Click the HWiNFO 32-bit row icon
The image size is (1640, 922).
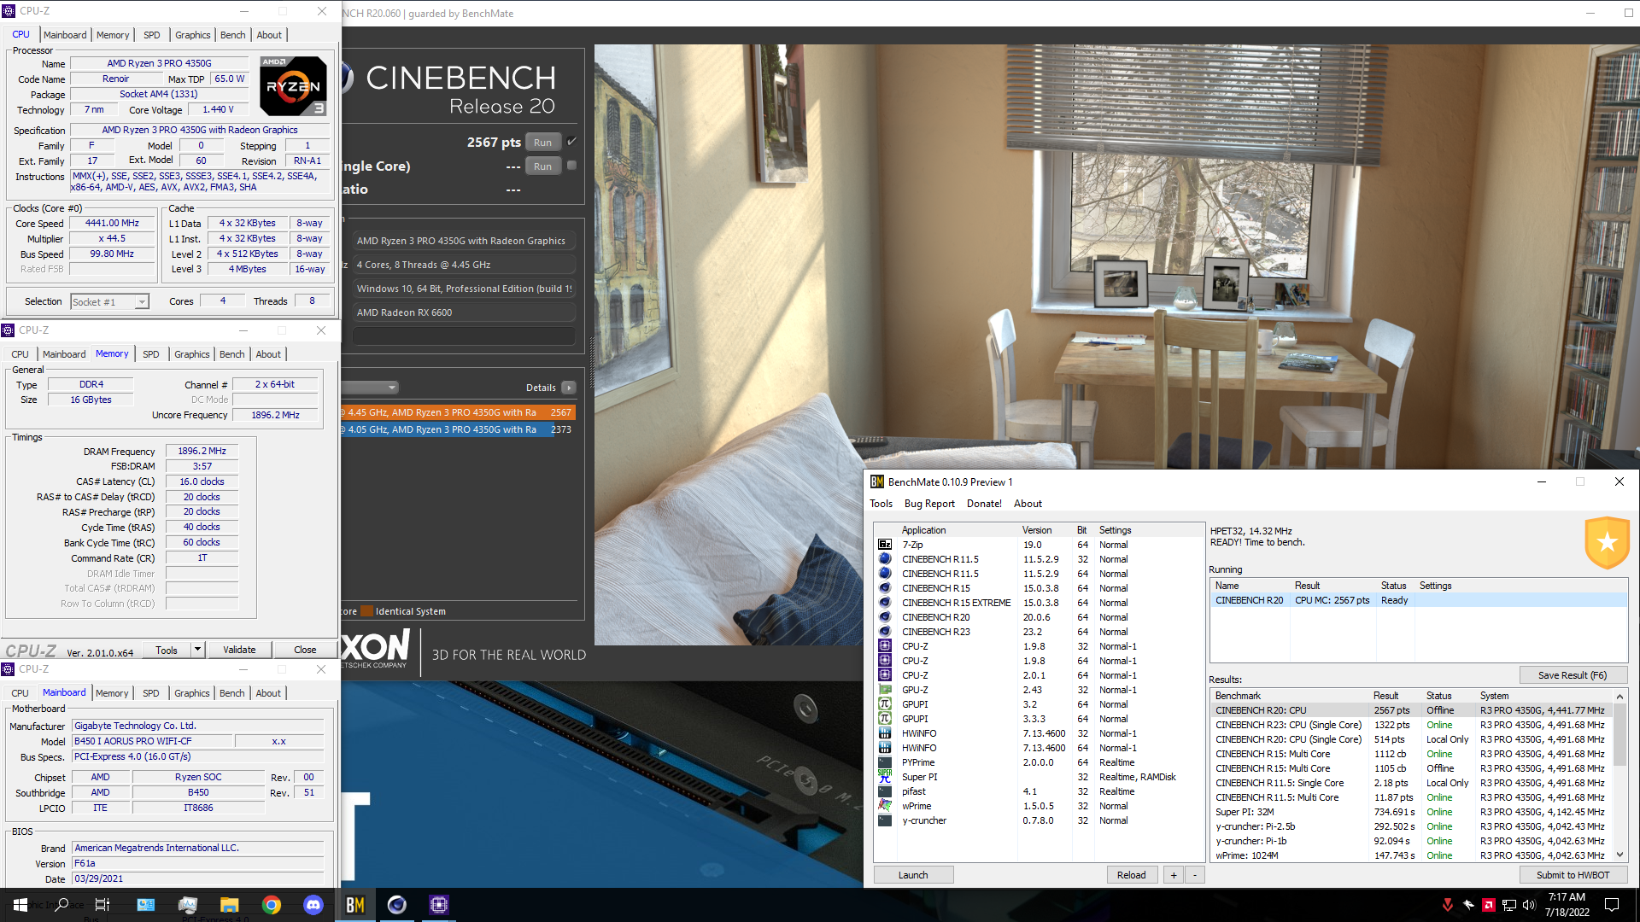click(885, 733)
